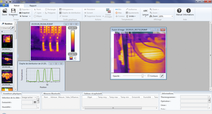Image resolution: width=212 pixels, height=114 pixels.
Task: Enable the Contours checkbox
Action: (x=149, y=76)
